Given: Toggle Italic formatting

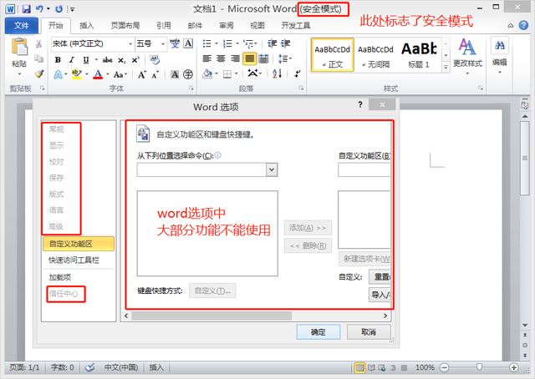Looking at the screenshot, I should [x=72, y=60].
